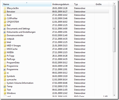The height and width of the screenshot is (100, 119).
Task: Click the date 11.02.2009 15:46
Action: 60,18
